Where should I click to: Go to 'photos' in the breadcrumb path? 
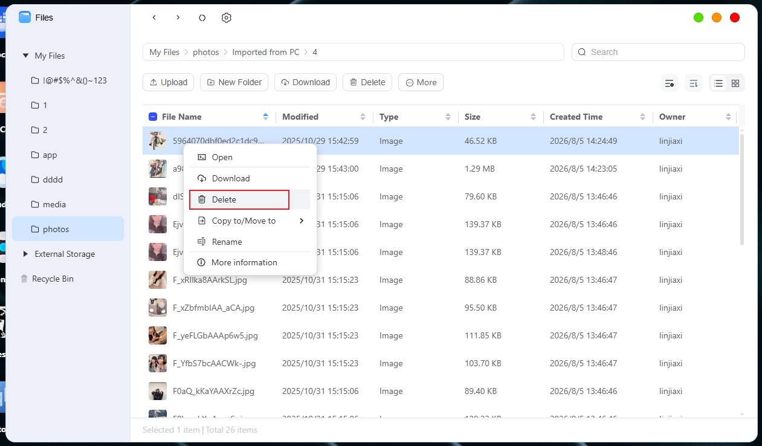(x=206, y=52)
